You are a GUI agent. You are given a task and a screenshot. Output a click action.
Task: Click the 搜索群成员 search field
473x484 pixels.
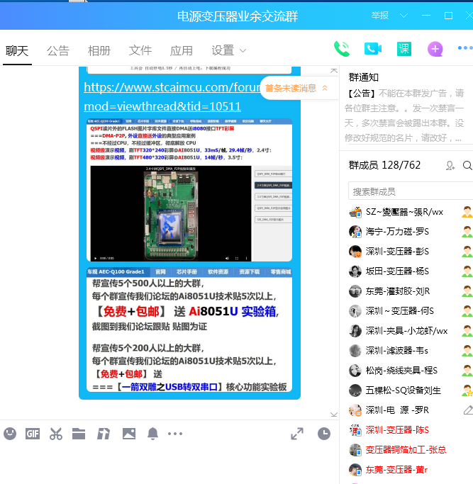(411, 191)
